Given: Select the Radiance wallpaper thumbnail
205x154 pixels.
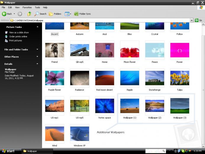Looking at the screenshot, I should coord(80,78).
